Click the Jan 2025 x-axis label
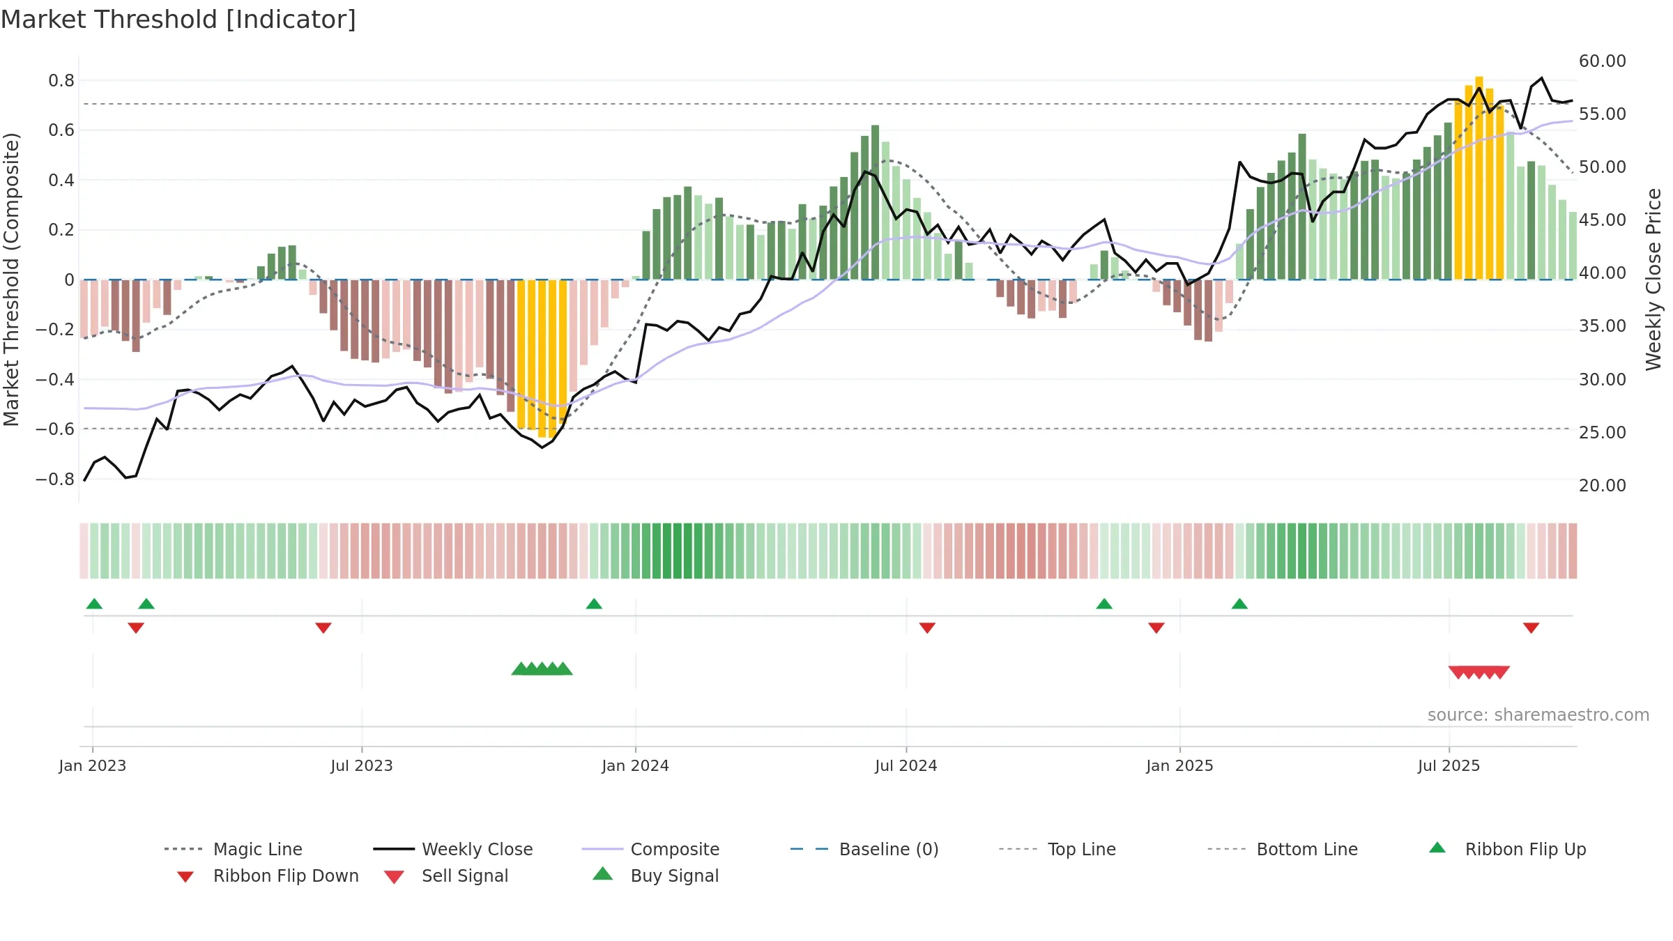The image size is (1673, 941). [1179, 765]
